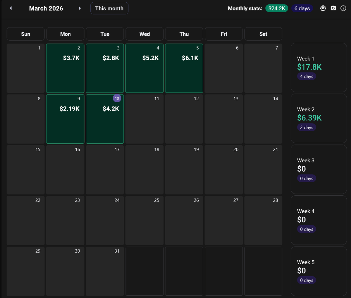The height and width of the screenshot is (298, 351).
Task: Open the info icon
Action: 343,8
